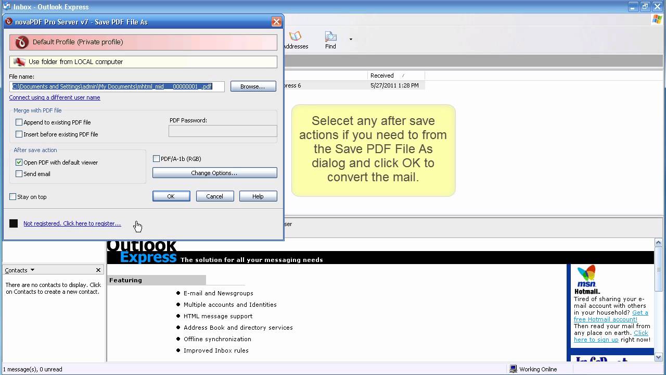Click the Working Online status bar icon
Viewport: 666px width, 375px height.
coord(514,369)
